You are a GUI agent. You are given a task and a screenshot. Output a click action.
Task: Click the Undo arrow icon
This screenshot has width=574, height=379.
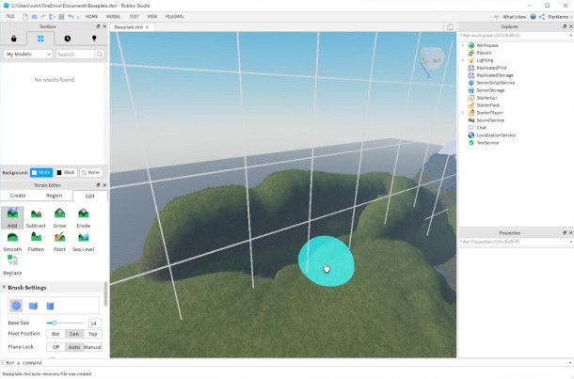coord(71,17)
